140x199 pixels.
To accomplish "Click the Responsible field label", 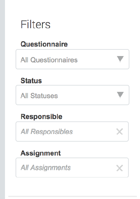I will [41, 117].
